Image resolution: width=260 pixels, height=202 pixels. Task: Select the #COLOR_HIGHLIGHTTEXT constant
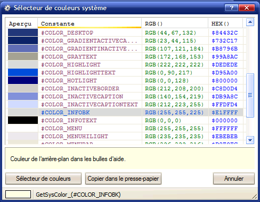point(78,73)
